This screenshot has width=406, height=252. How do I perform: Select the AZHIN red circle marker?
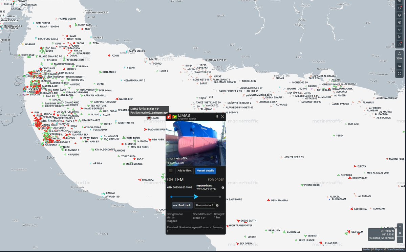(x=109, y=55)
